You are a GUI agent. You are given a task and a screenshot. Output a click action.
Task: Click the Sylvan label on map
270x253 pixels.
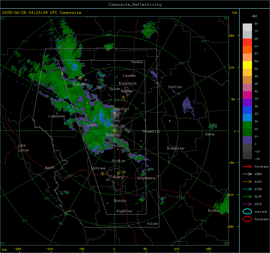point(115,89)
